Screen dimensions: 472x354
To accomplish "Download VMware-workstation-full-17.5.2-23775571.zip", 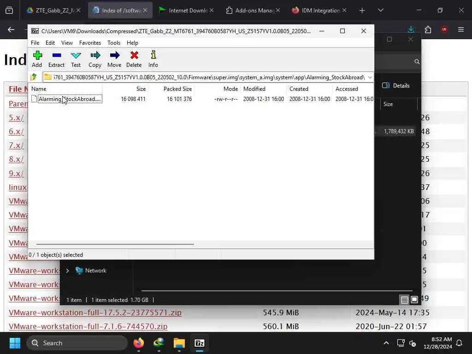I will click(95, 313).
